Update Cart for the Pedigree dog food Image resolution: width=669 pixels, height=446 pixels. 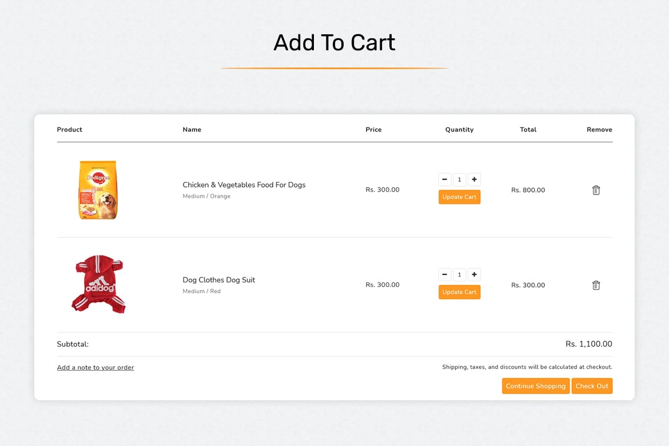click(460, 197)
